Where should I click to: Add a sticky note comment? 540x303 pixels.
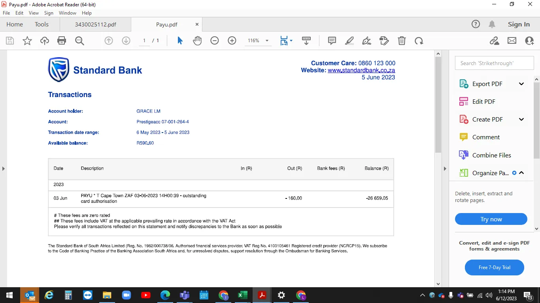[332, 41]
